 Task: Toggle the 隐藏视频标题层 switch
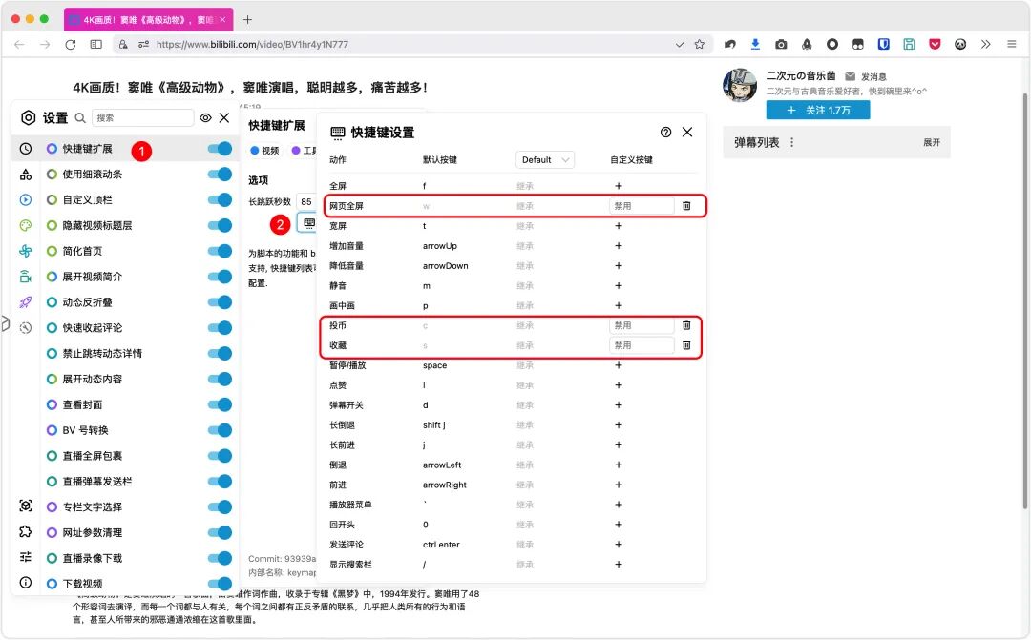(220, 225)
